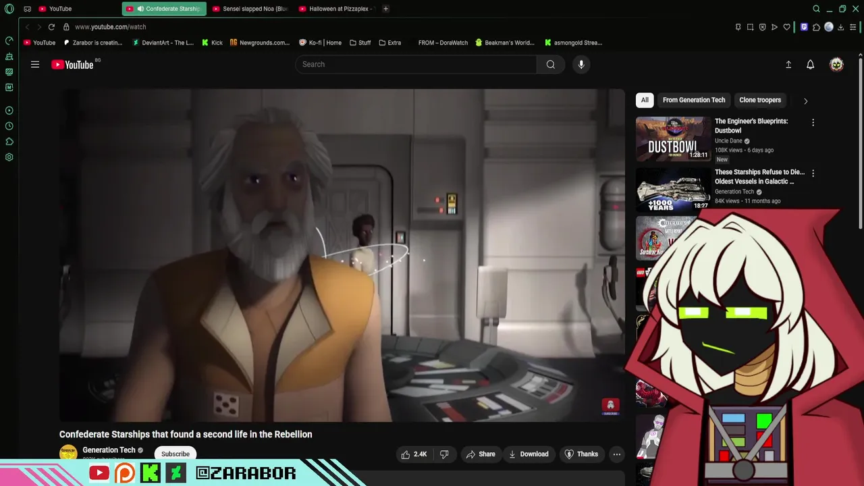View site security lock info
Viewport: 864px width, 486px height.
tap(66, 27)
